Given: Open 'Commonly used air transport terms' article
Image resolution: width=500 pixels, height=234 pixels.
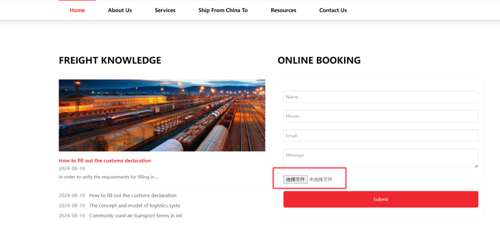Looking at the screenshot, I should [135, 216].
